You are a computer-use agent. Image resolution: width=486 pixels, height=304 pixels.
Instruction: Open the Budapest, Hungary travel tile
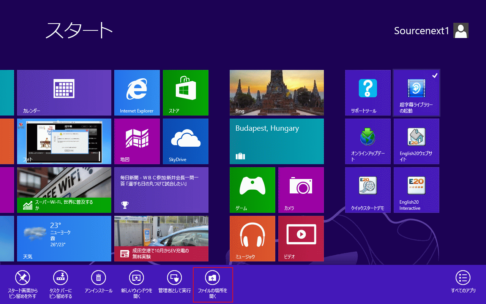(277, 141)
